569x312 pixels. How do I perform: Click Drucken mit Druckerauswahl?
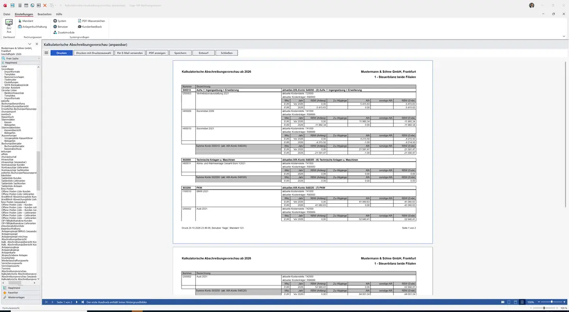(x=93, y=53)
